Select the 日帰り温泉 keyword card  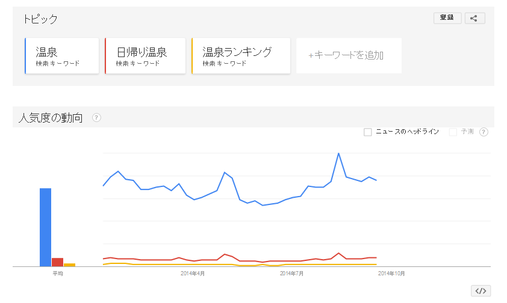[145, 56]
